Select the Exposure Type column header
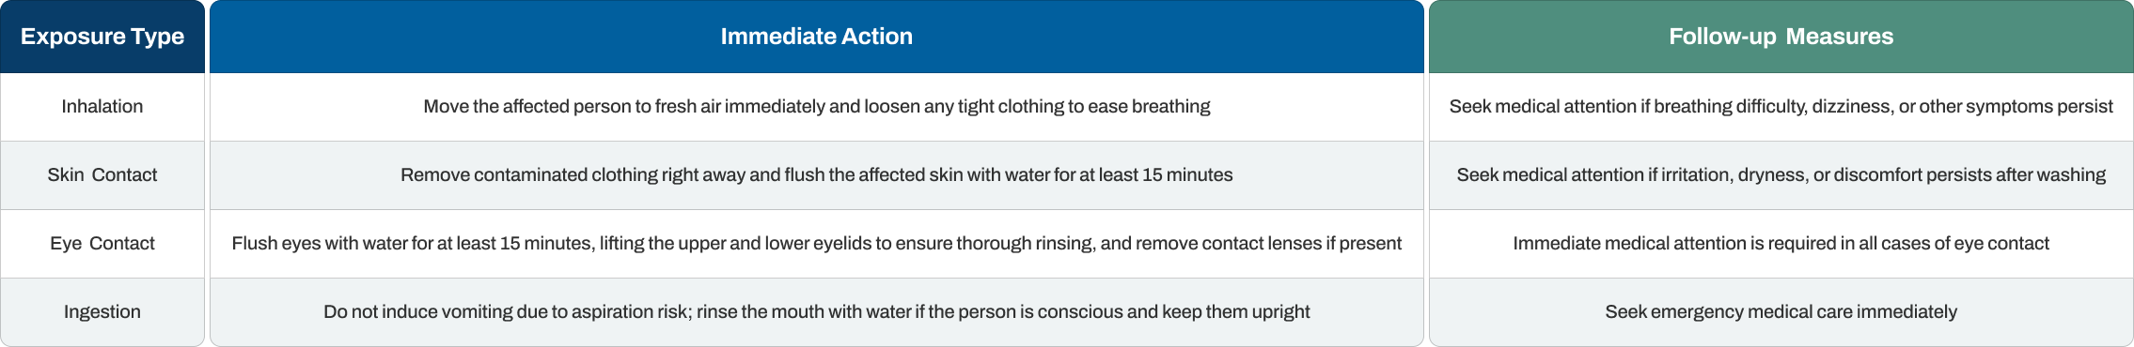Screen dimensions: 2134x347 [x=102, y=37]
